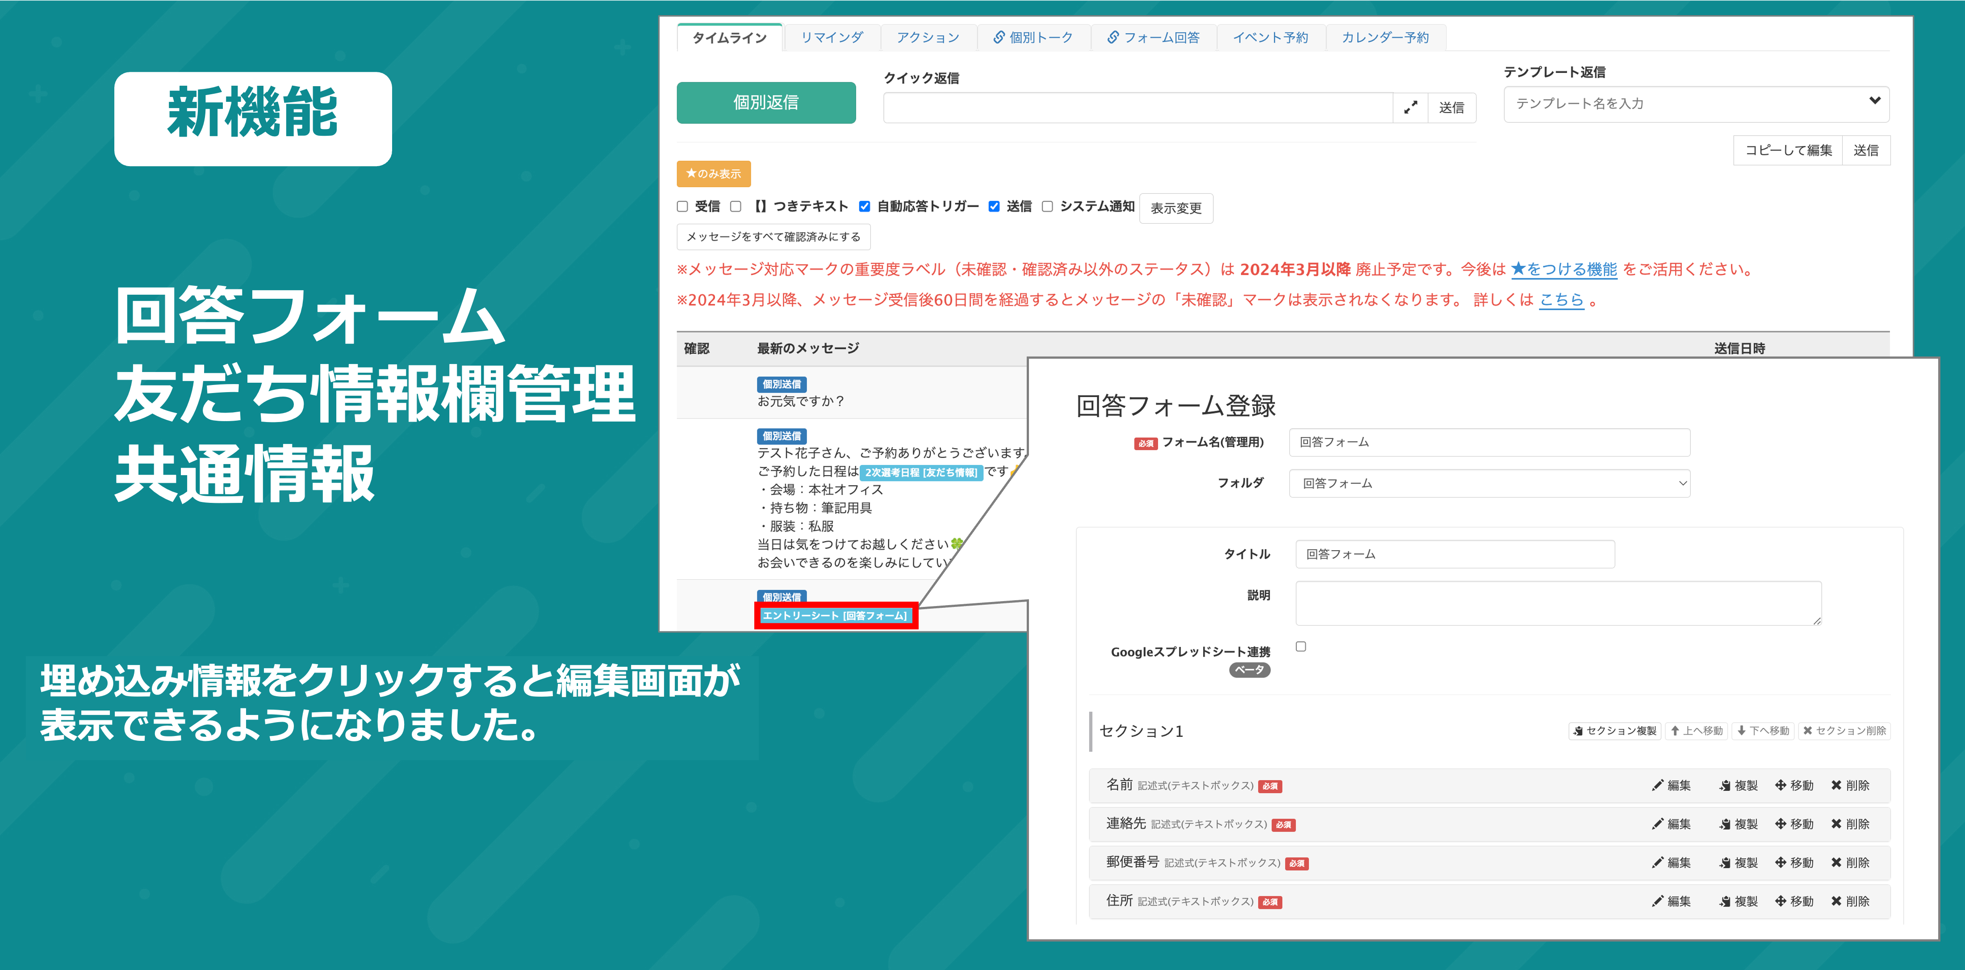
Task: Toggle the 受信 checkbox
Action: point(683,207)
